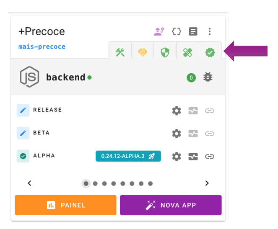The height and width of the screenshot is (229, 278).
Task: Open the link icon for ALPHA environment
Action: click(210, 157)
